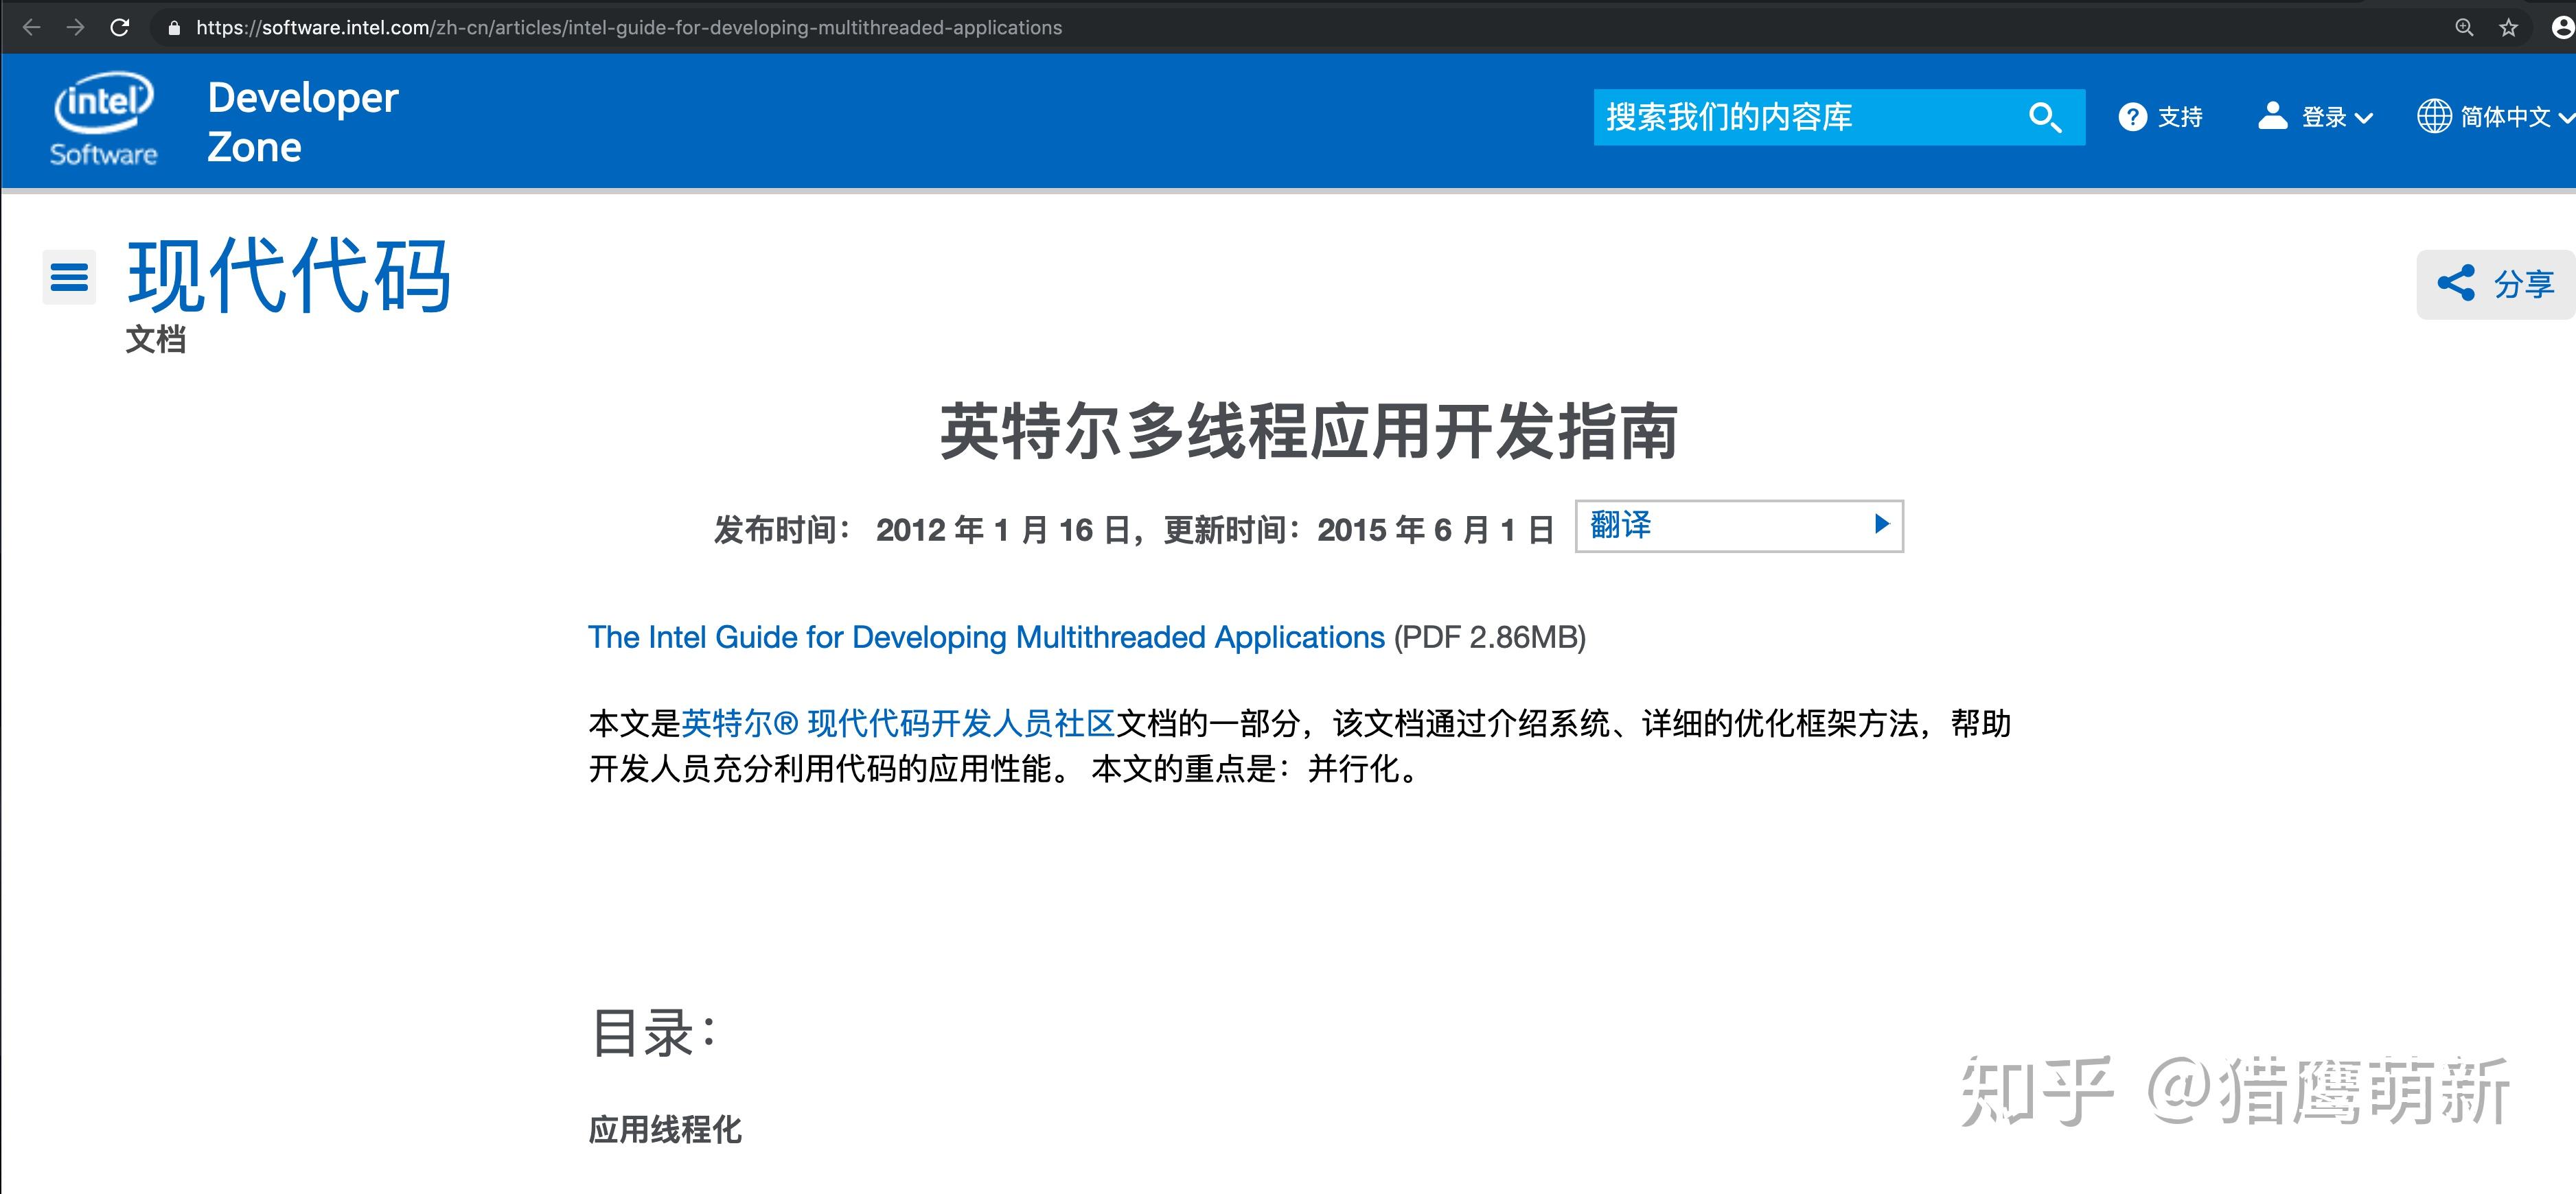Click the Intel Software logo

tap(104, 119)
